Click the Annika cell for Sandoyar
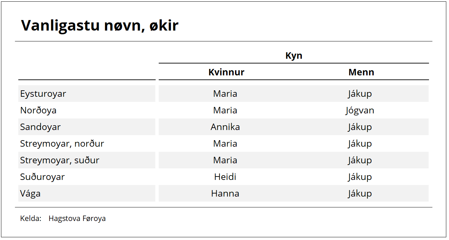Viewport: 449px width, 240px height. pyautogui.click(x=225, y=127)
